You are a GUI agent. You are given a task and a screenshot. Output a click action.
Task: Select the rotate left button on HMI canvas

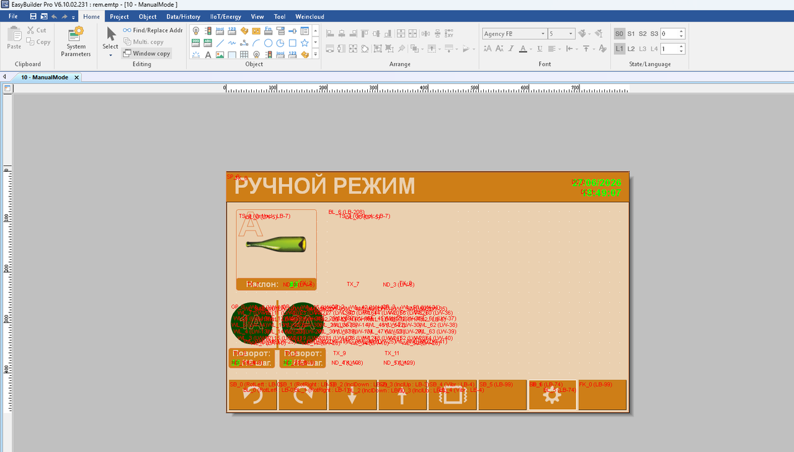(x=252, y=395)
